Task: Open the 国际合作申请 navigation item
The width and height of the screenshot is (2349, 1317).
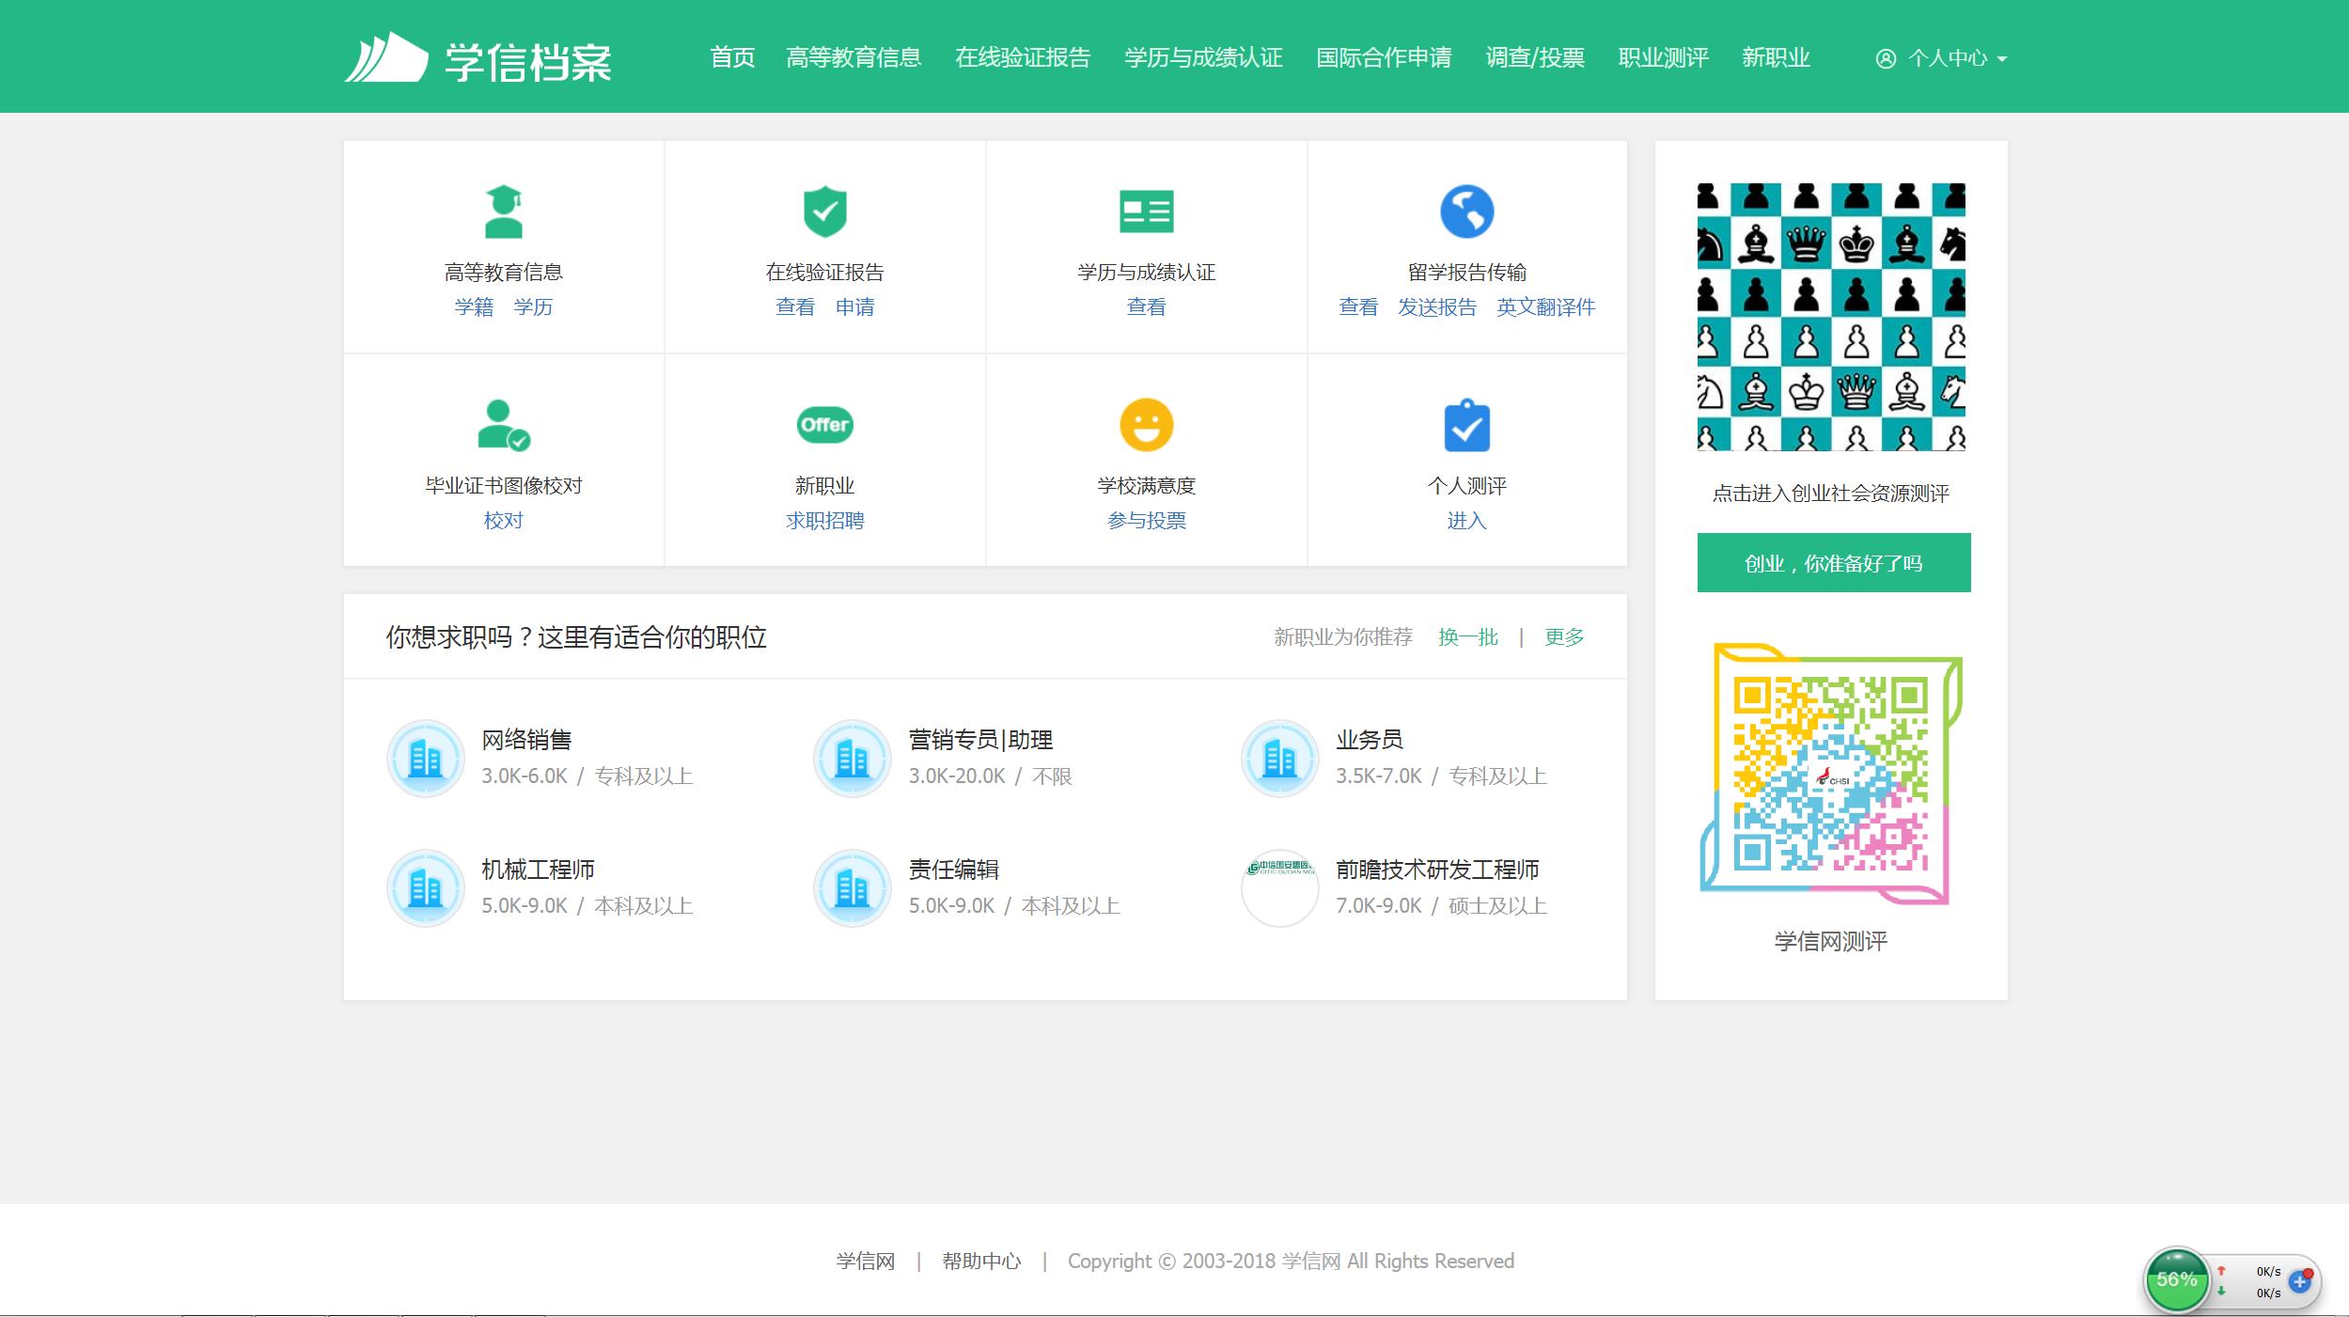Action: [x=1385, y=58]
